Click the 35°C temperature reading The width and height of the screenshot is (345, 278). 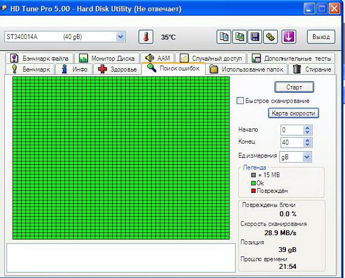tap(168, 37)
